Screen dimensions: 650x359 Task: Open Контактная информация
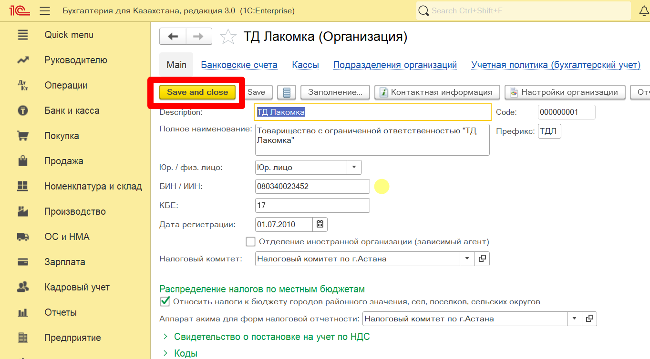[x=437, y=92]
